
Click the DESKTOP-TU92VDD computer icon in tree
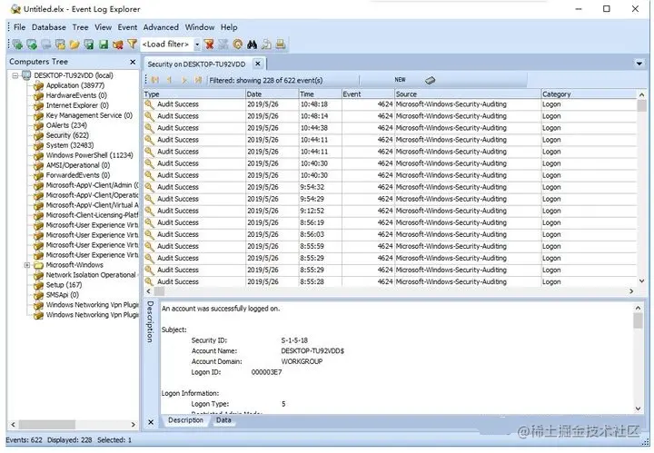[26, 75]
